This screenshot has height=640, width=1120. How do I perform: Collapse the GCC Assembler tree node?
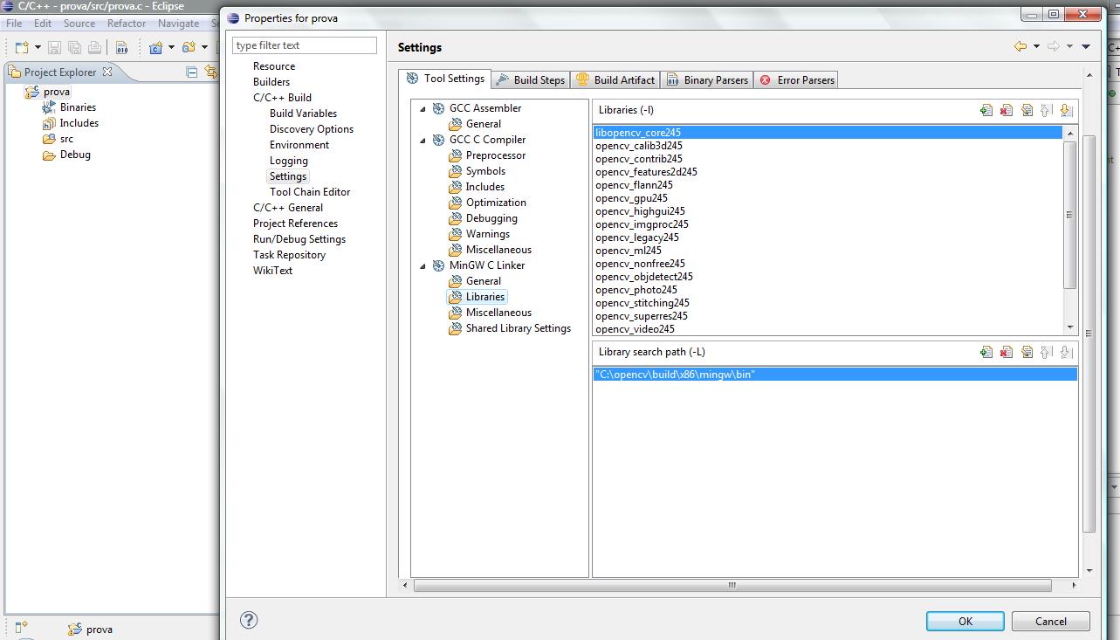point(423,109)
